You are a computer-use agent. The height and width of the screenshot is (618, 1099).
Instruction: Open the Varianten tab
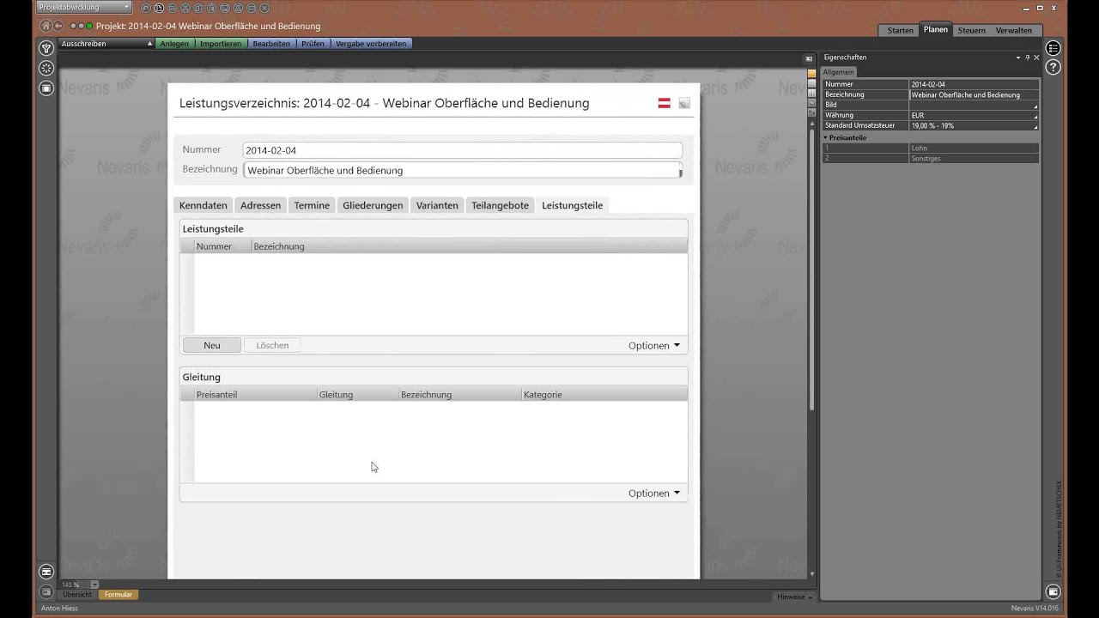[437, 206]
